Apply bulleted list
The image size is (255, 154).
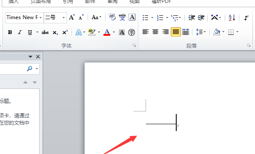tap(146, 17)
